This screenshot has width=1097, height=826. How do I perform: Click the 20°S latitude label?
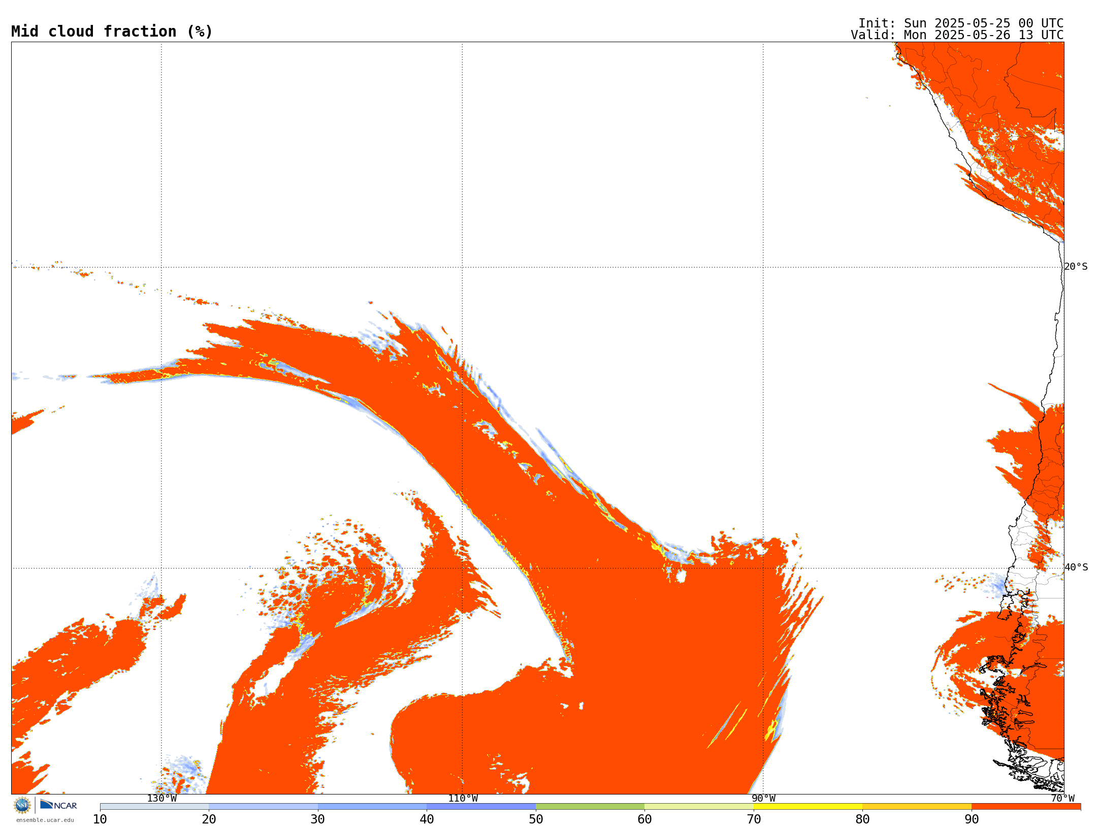1076,267
